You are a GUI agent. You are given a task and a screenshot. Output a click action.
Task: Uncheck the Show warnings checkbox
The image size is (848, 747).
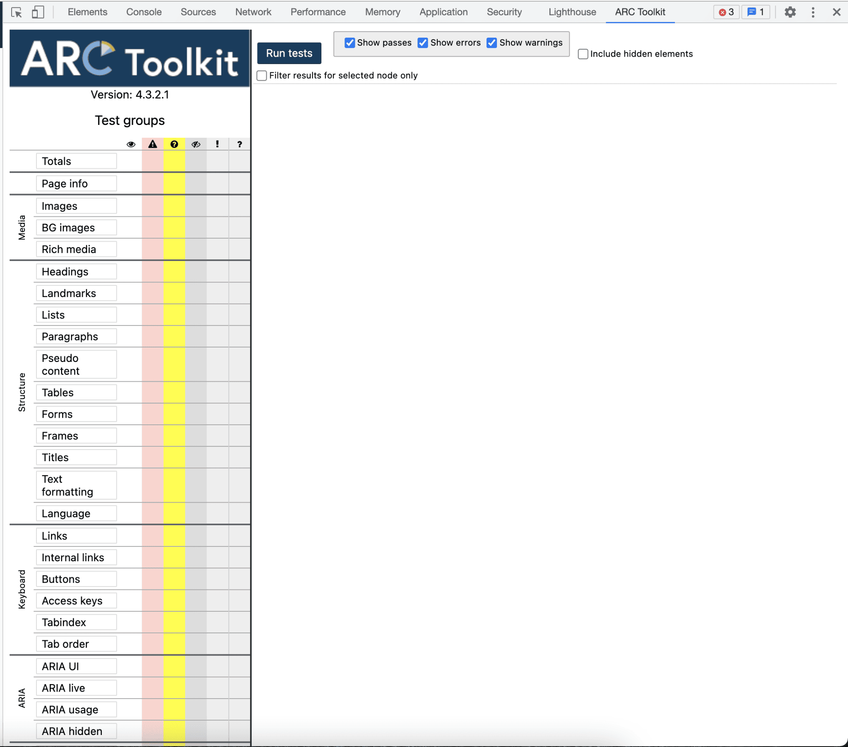491,43
